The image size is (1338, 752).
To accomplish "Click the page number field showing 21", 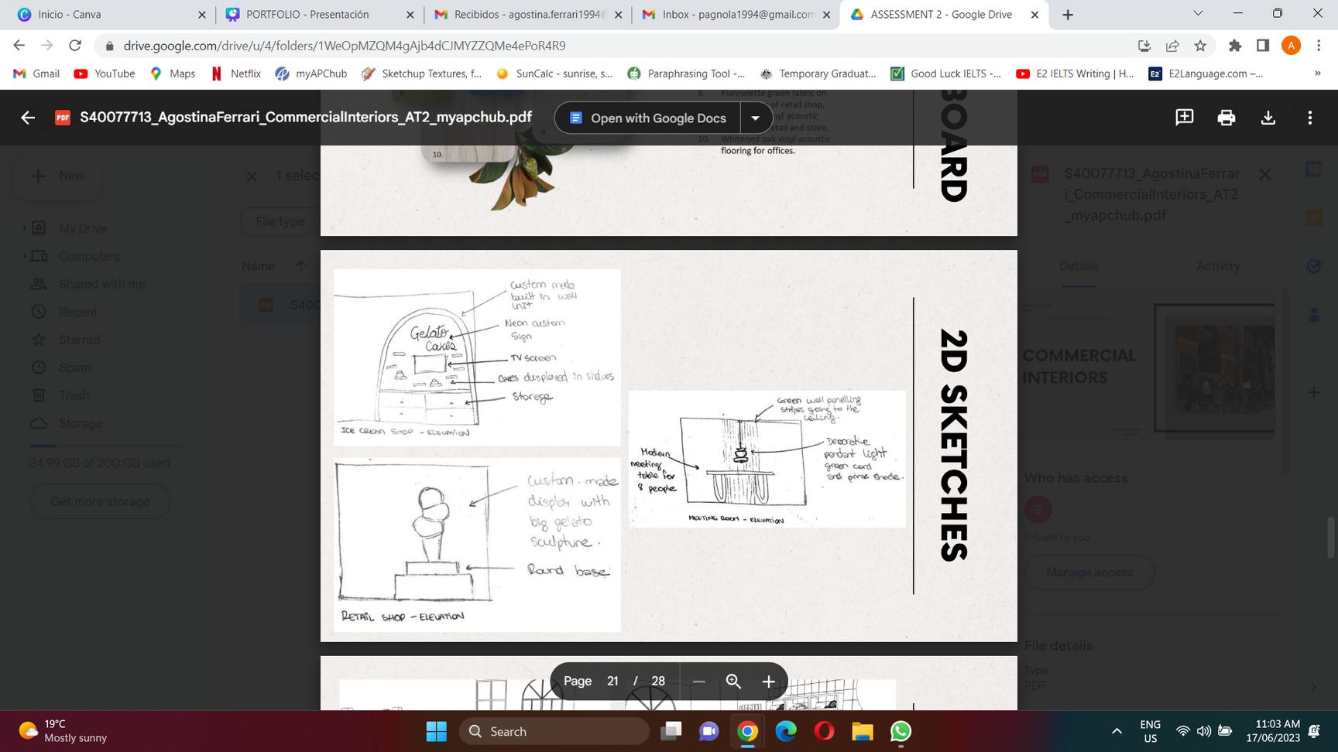I will click(612, 682).
